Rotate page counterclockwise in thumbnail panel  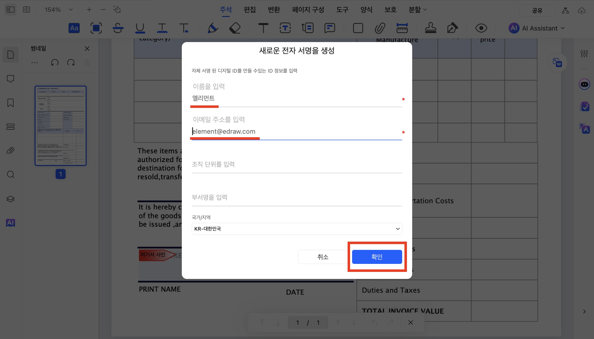55,63
